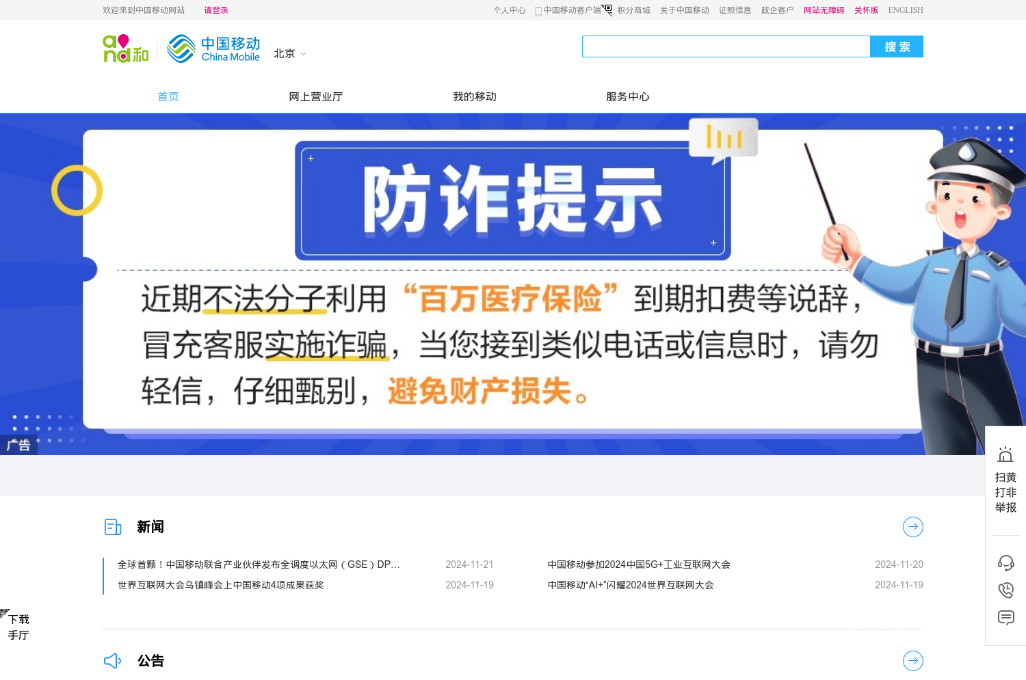
Task: Open 政企客户 link
Action: (778, 10)
